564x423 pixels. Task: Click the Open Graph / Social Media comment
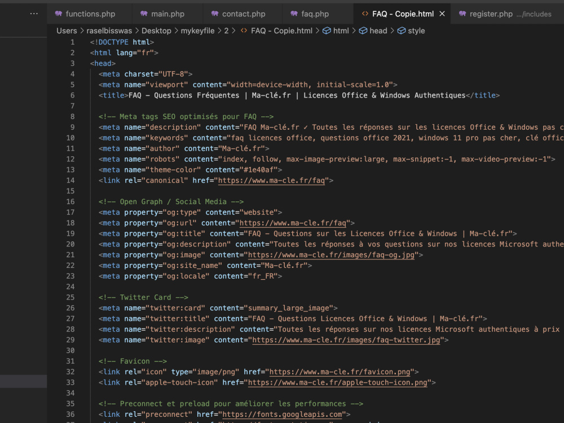tap(171, 202)
